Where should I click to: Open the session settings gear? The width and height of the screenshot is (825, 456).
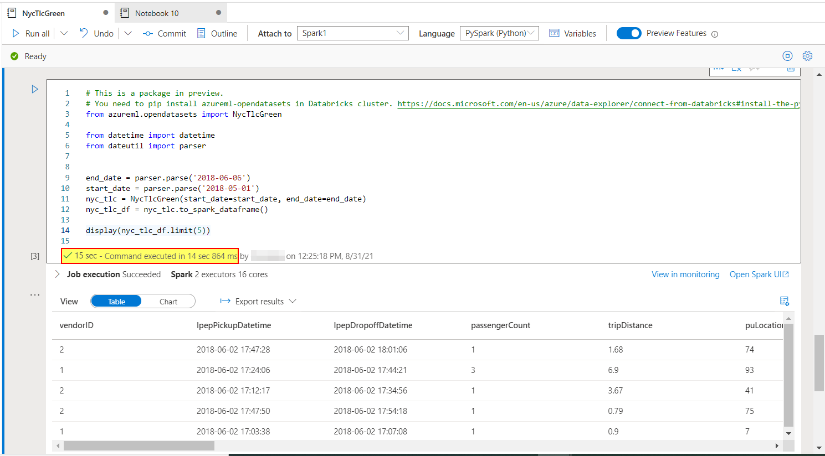pos(808,56)
